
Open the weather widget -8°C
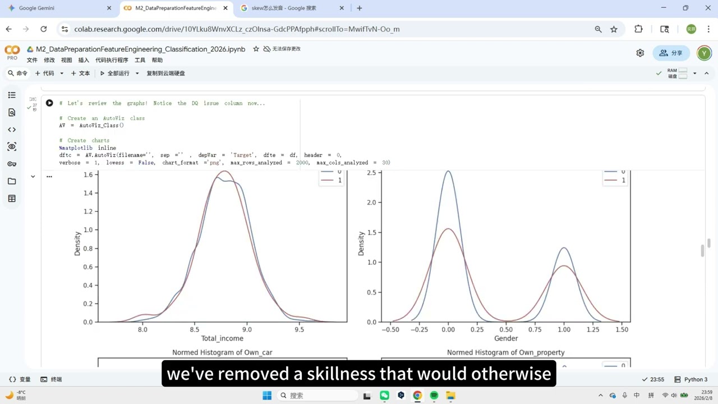point(16,396)
